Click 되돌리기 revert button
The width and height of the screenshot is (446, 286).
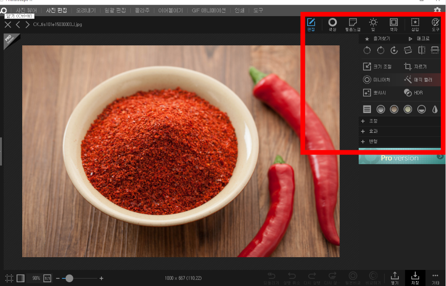(x=271, y=278)
